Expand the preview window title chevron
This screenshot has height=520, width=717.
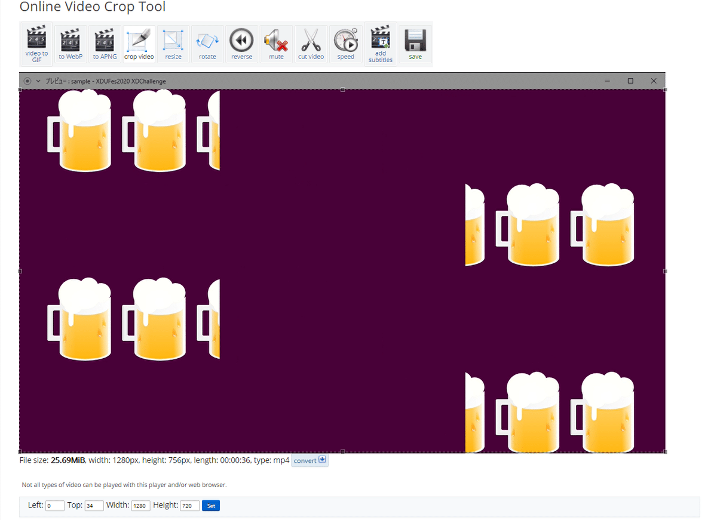(x=38, y=81)
